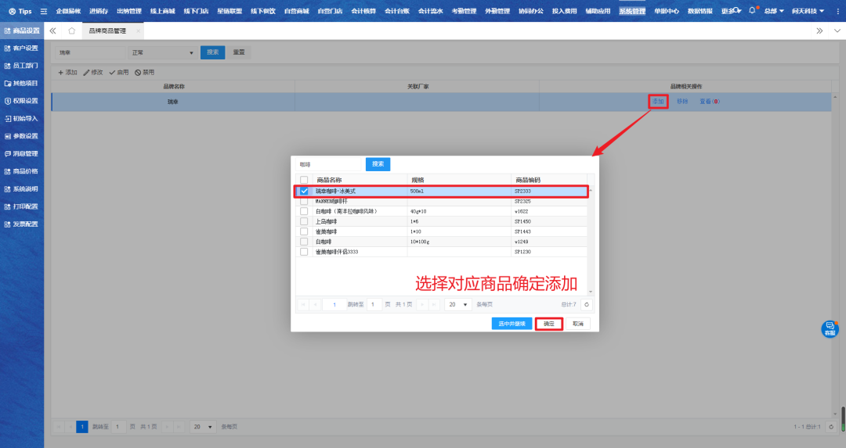Click the home icon in tab bar
846x448 pixels.
71,30
